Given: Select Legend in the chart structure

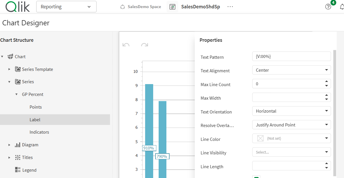Looking at the screenshot, I should pyautogui.click(x=29, y=170).
